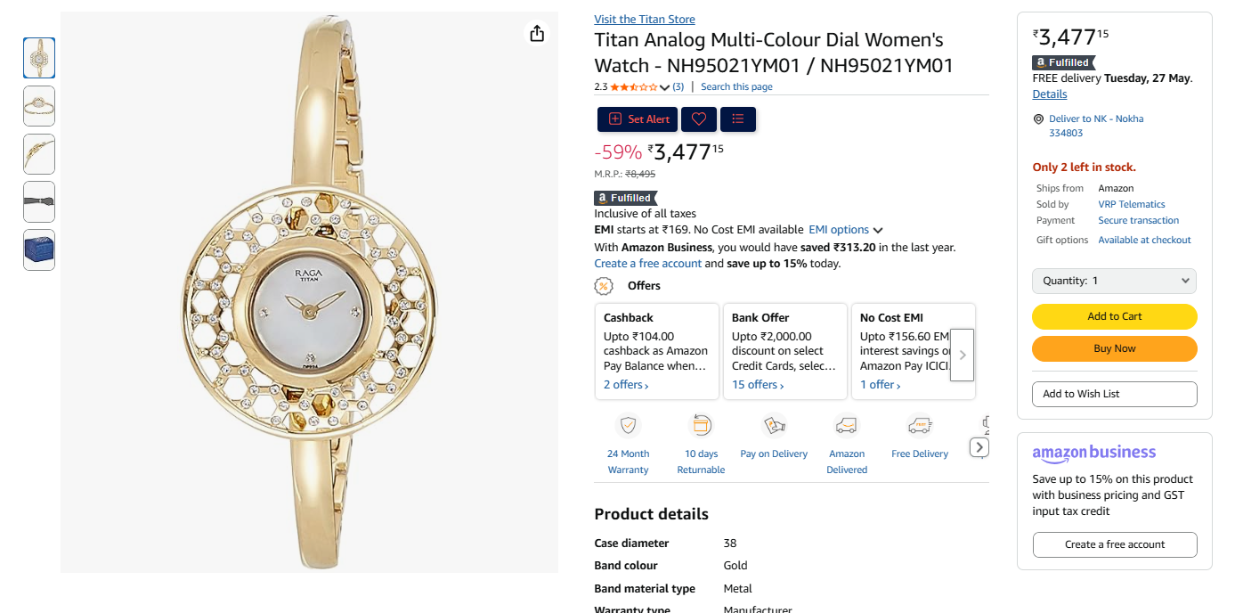Select the blue gift box thumbnail

(39, 249)
